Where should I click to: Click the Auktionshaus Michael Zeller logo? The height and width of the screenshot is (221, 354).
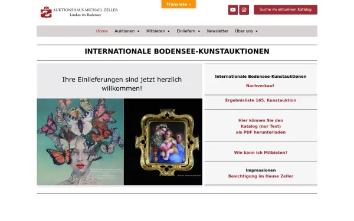pos(79,12)
